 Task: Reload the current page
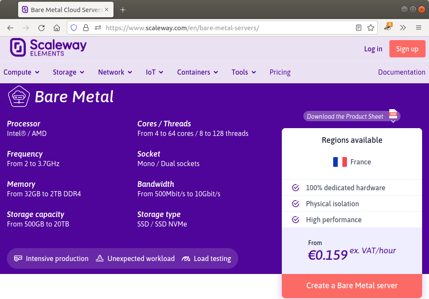tap(41, 28)
